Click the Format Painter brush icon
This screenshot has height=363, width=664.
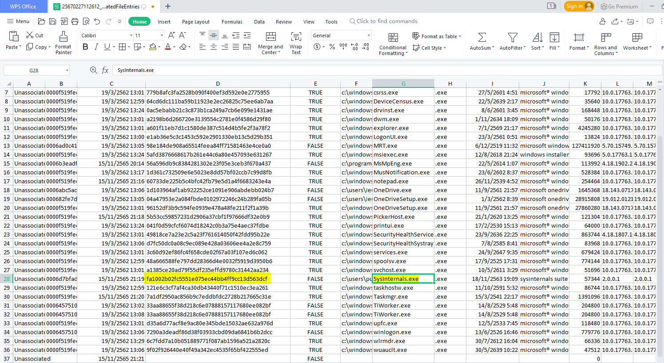[64, 36]
